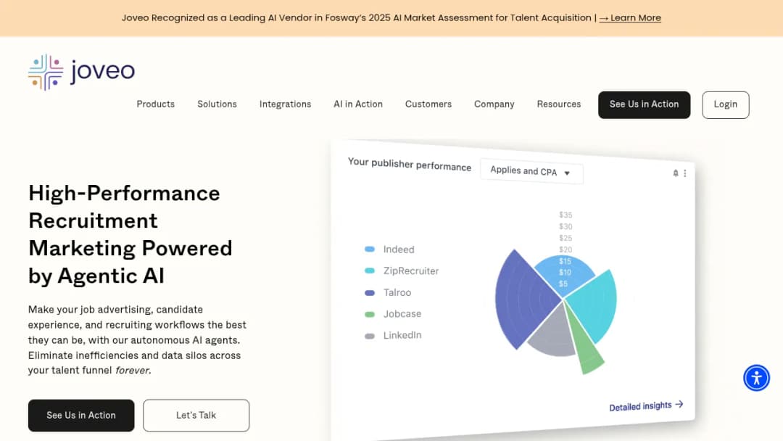Click the gray LinkedIn chart segment
The width and height of the screenshot is (783, 441).
pos(555,334)
